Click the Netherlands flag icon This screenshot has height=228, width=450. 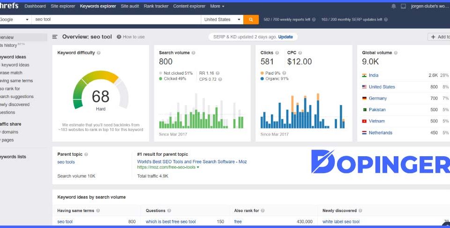(364, 133)
